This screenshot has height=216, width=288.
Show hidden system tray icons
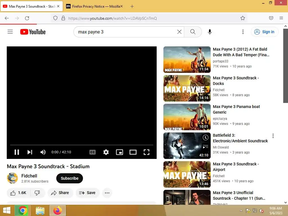(x=241, y=211)
